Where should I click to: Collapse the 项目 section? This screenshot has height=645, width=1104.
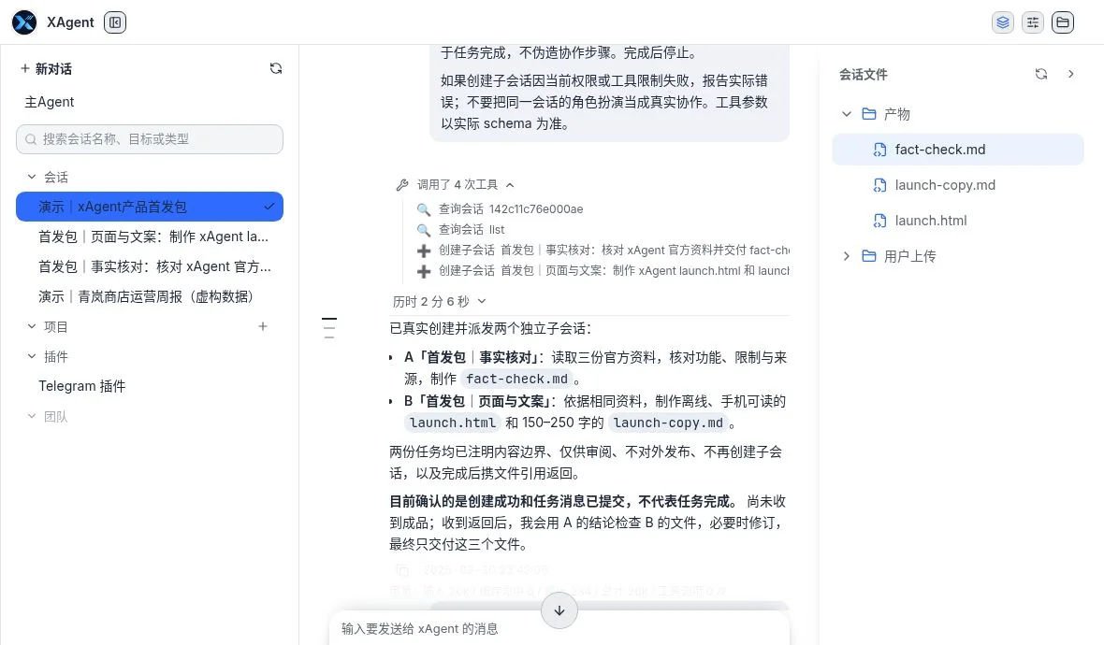coord(32,326)
